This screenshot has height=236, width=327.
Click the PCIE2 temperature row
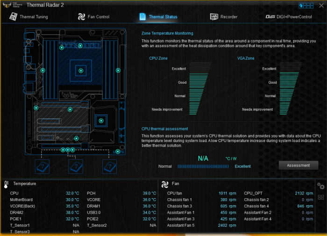tap(121, 219)
